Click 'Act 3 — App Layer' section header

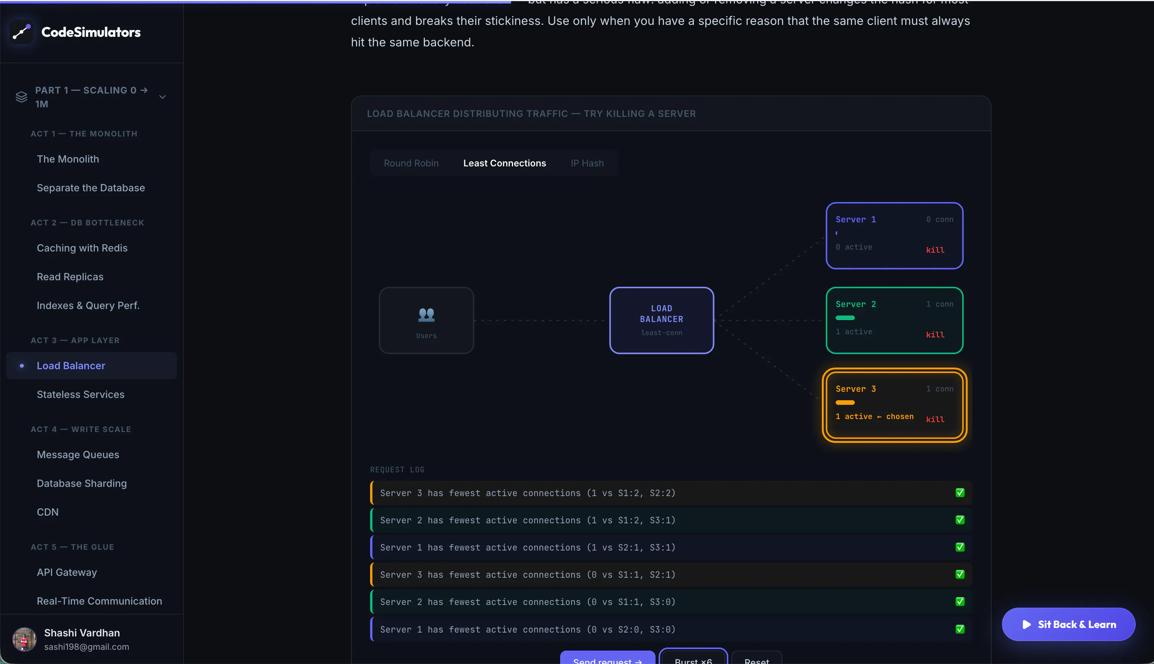(x=75, y=341)
